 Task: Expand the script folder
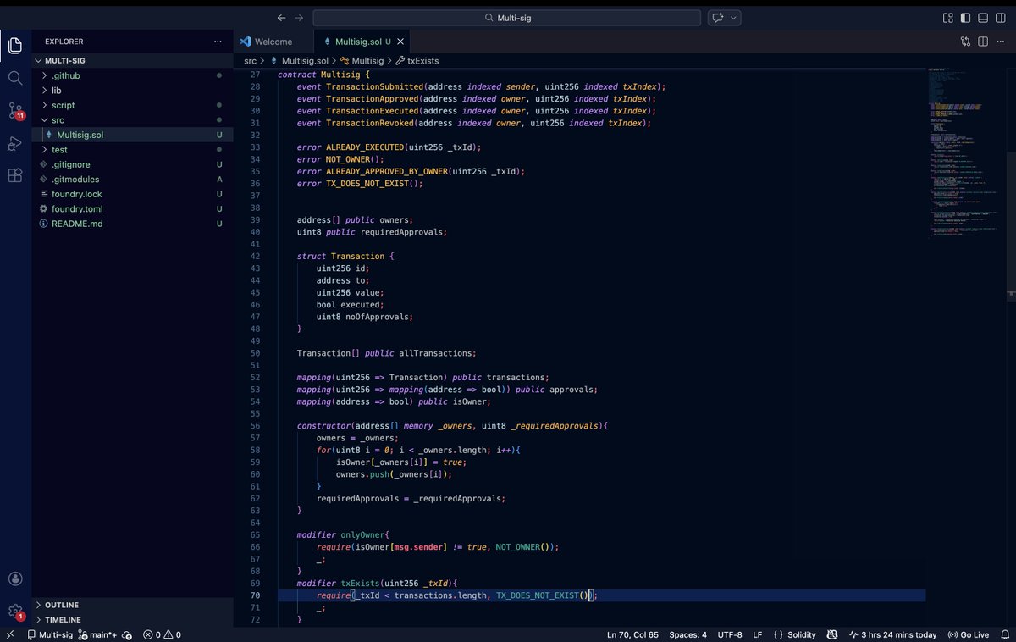pos(132,105)
